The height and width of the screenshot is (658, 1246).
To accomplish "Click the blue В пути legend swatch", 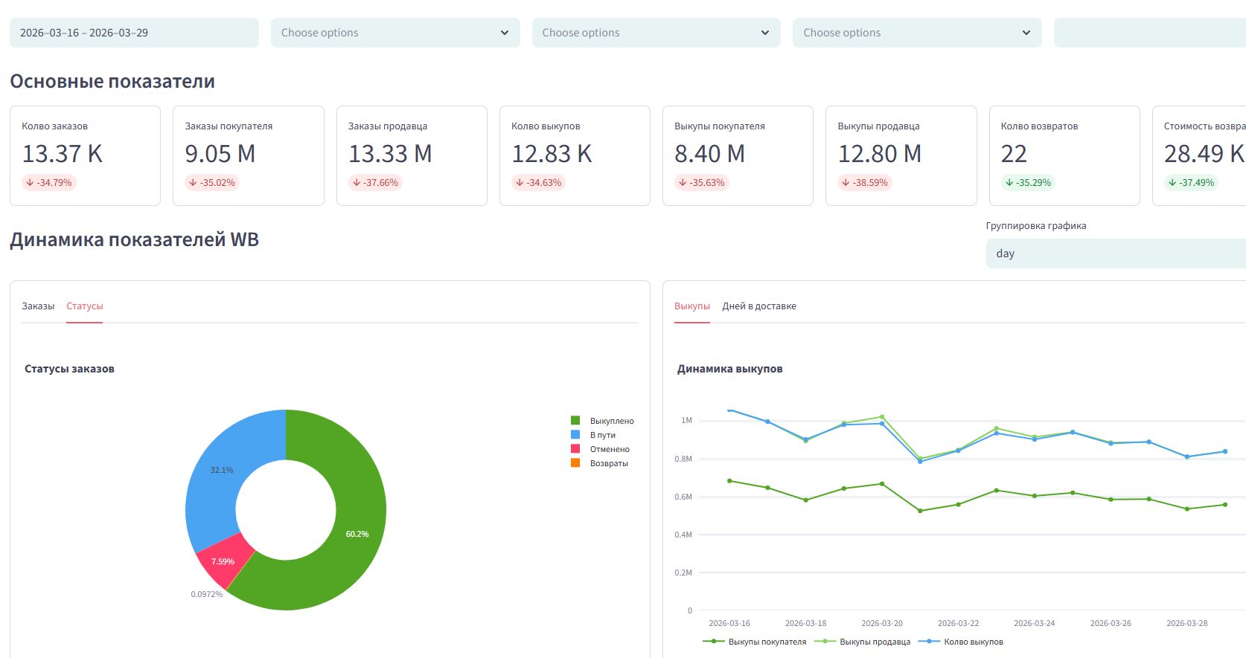I will click(x=575, y=435).
